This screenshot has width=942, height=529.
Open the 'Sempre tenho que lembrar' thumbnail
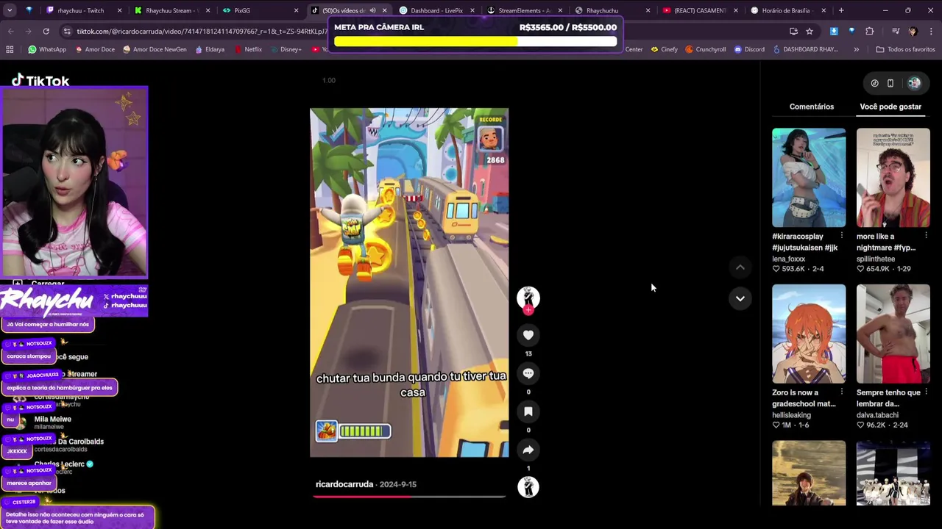pos(893,334)
